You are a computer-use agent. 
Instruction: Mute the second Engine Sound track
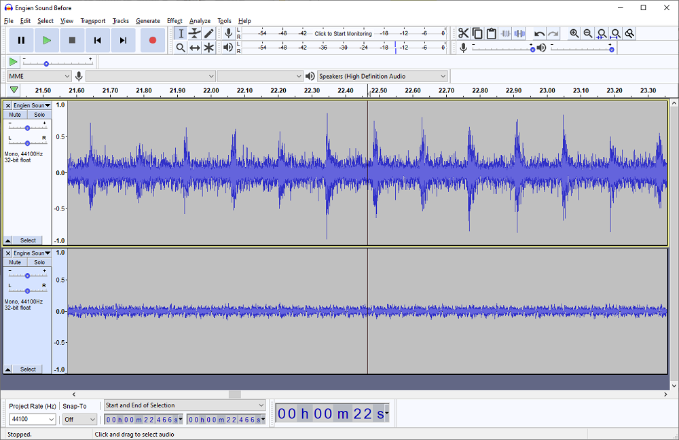point(15,262)
